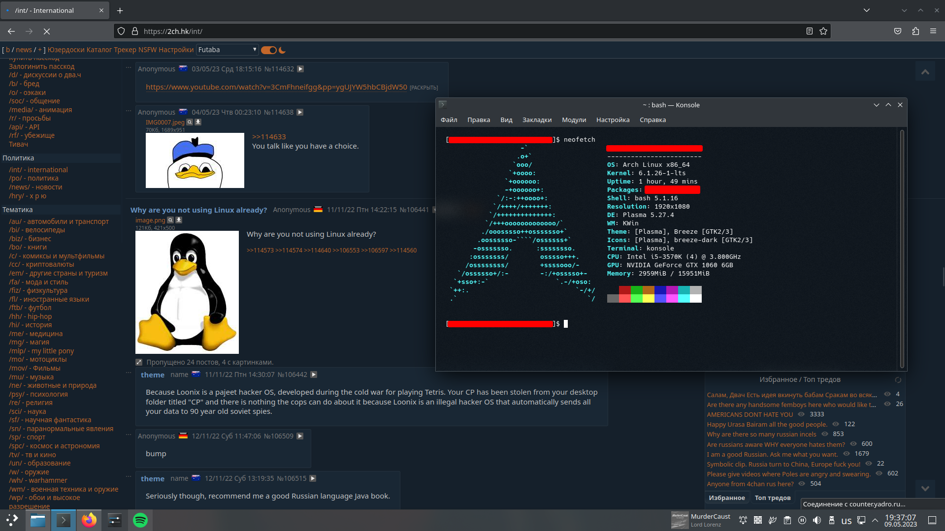The image size is (945, 531).
Task: Toggle watch eye for AMERICANS DONT HATE YOU
Action: coord(801,414)
